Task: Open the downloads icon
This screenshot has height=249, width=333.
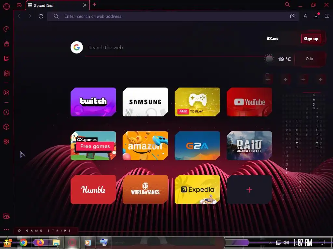Action: [316, 16]
